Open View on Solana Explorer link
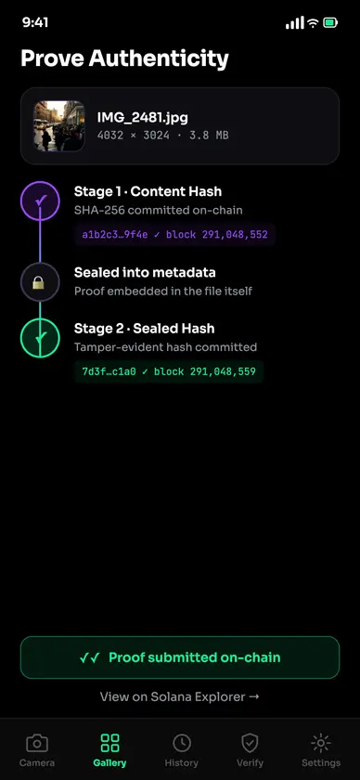The width and height of the screenshot is (360, 780). [x=180, y=696]
